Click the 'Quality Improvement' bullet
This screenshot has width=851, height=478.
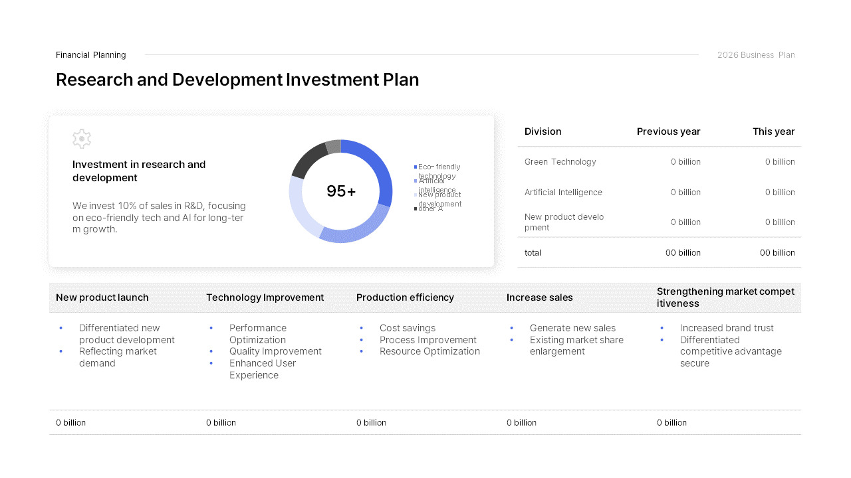click(x=275, y=351)
